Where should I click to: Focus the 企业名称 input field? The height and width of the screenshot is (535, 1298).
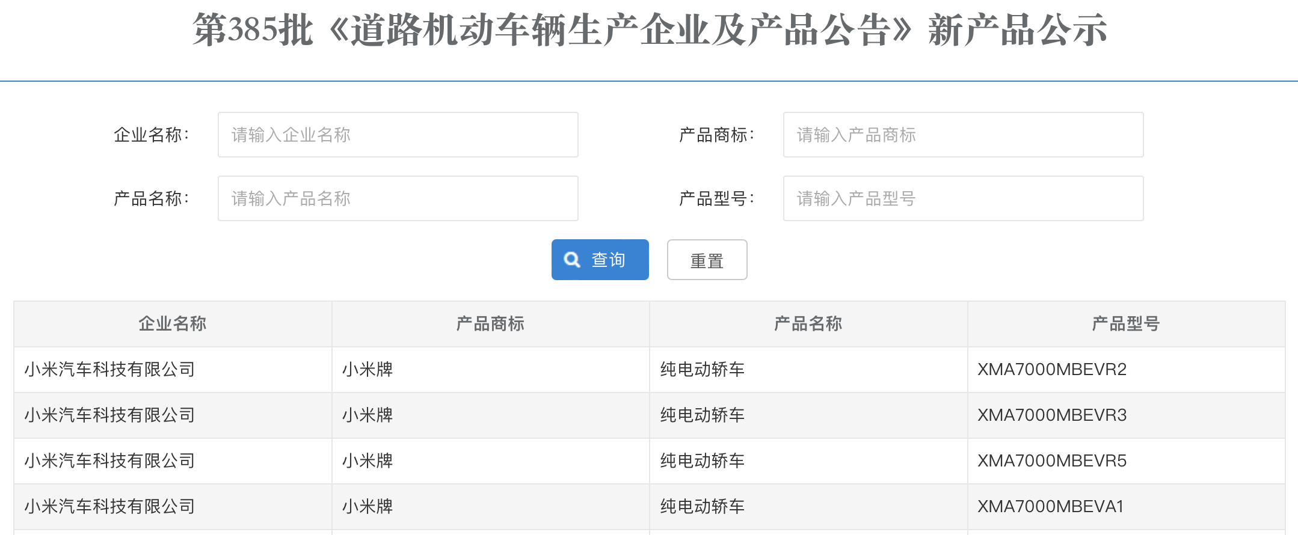coord(398,135)
